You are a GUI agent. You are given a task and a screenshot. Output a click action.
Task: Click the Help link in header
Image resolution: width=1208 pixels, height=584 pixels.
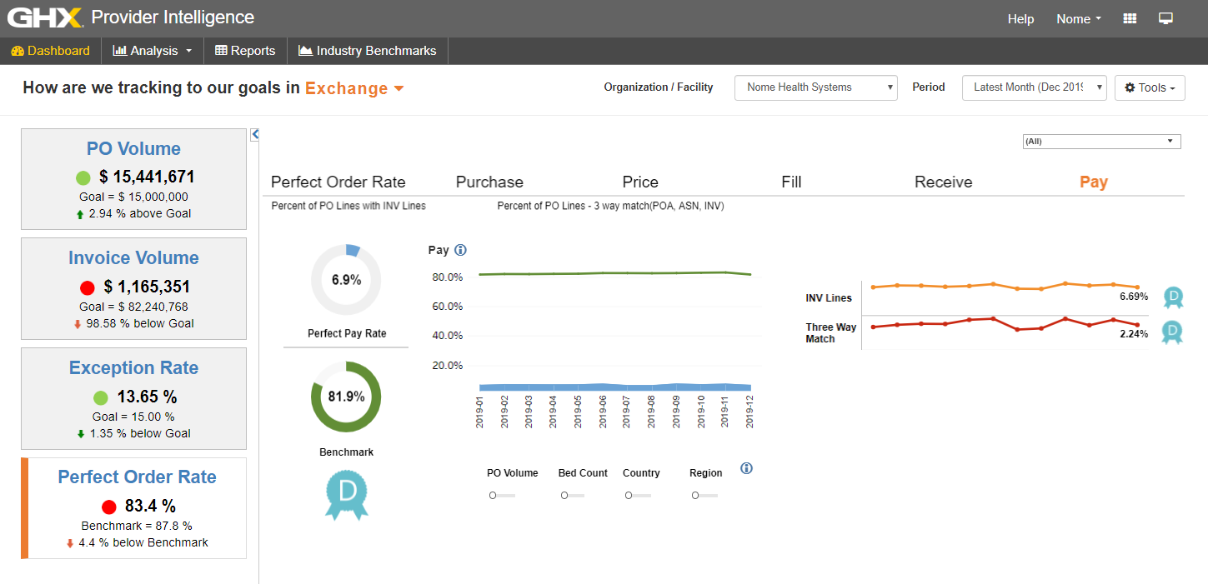[1020, 19]
